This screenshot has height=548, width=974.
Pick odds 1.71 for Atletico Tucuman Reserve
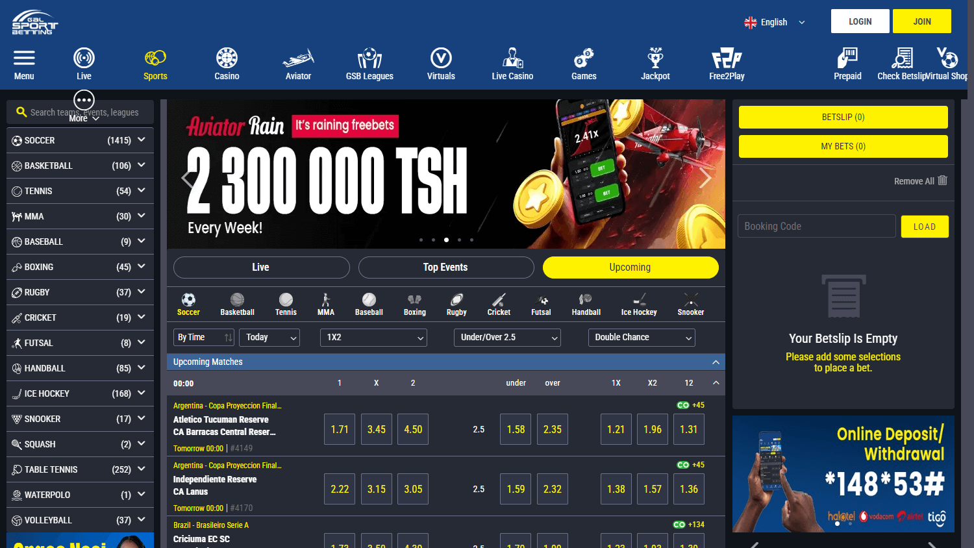pos(340,429)
